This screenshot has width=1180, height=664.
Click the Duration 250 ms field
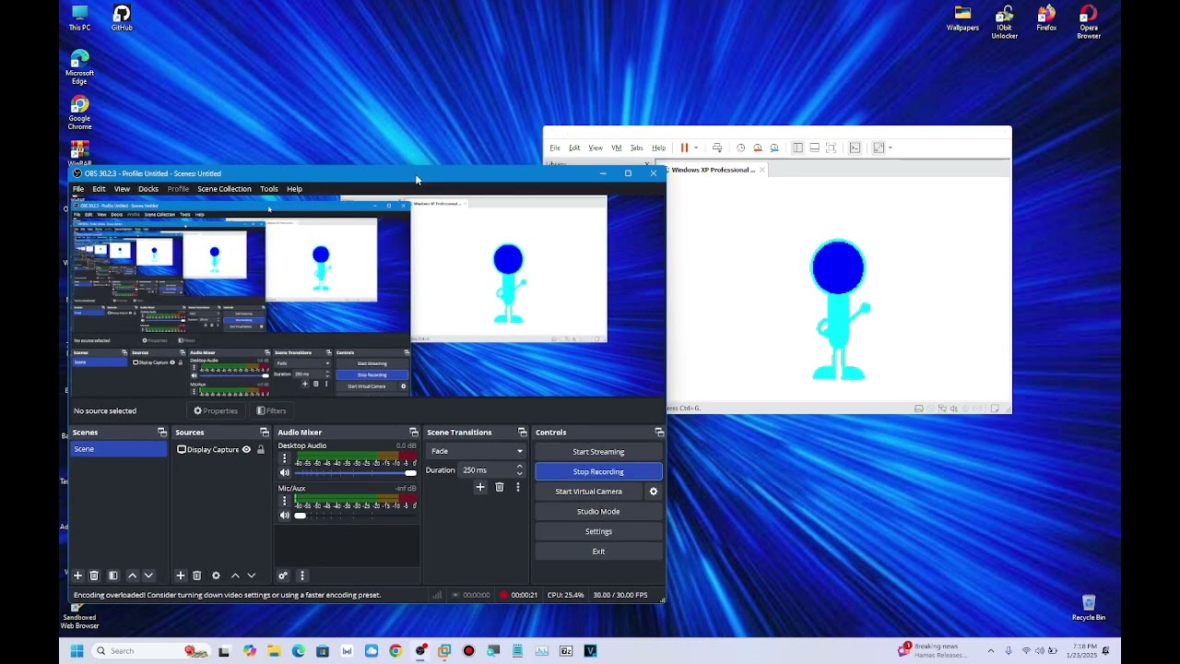click(491, 470)
